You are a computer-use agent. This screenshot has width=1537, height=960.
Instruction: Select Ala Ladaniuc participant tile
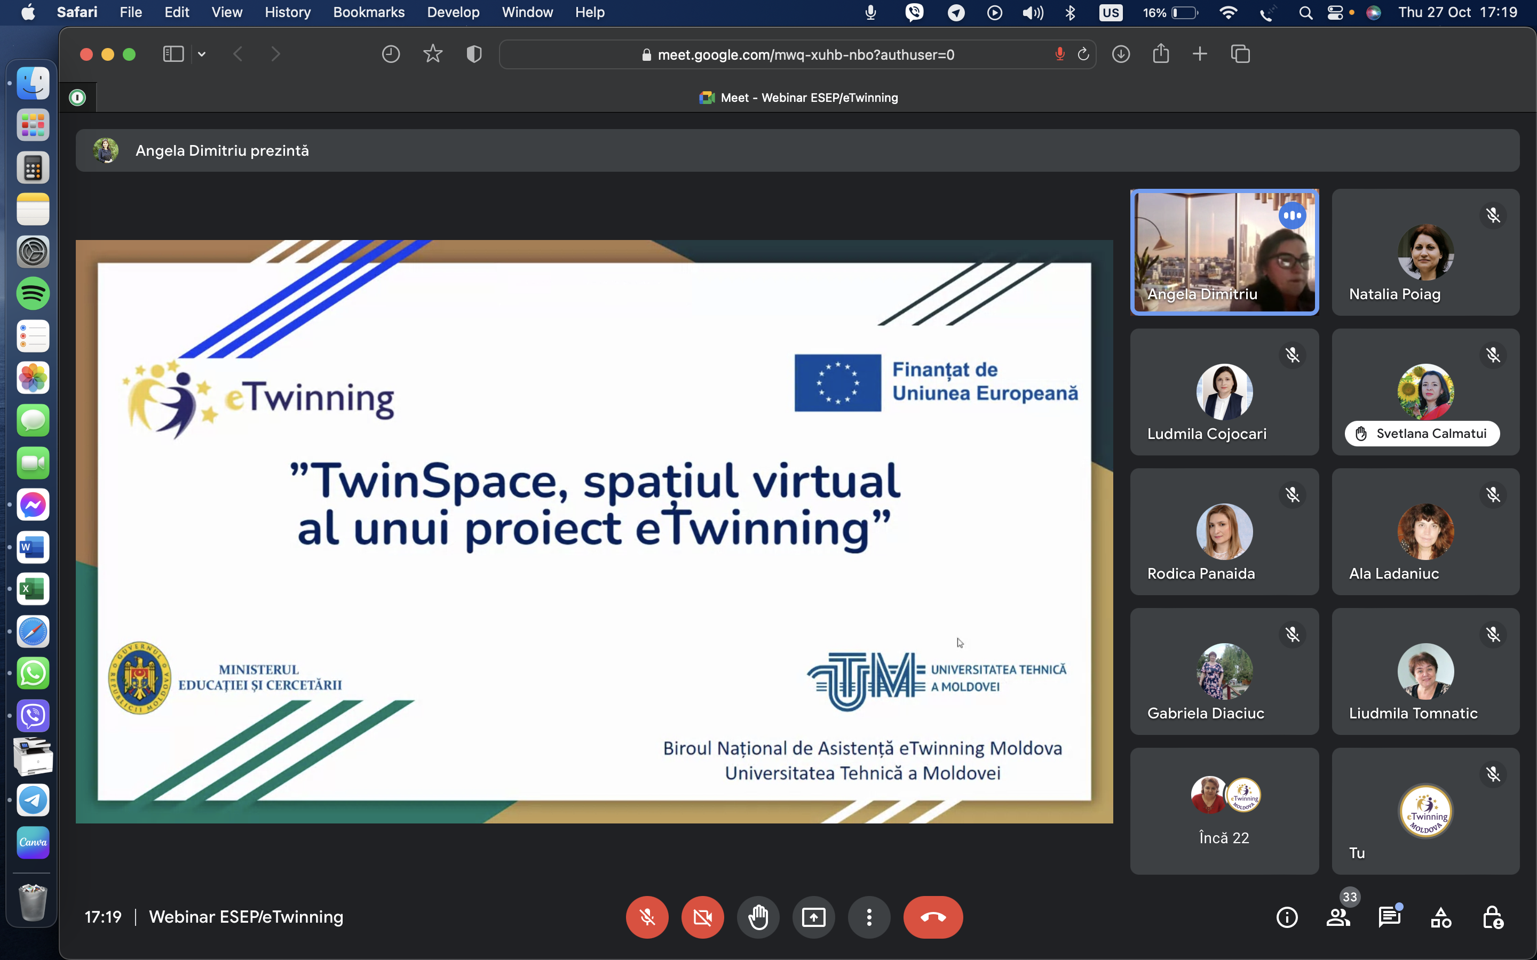(1425, 531)
